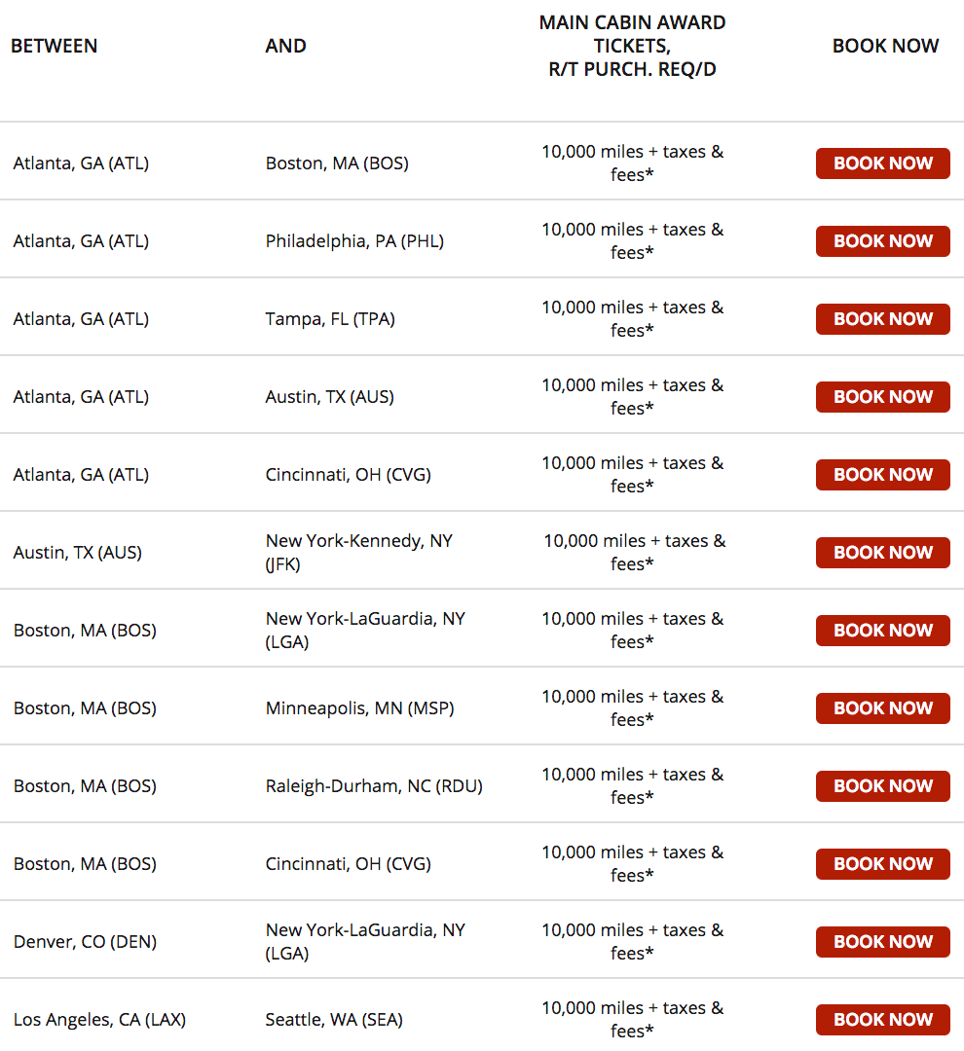Click Book Now for Atlanta–Philadelphia route
The height and width of the screenshot is (1051, 964).
point(882,241)
